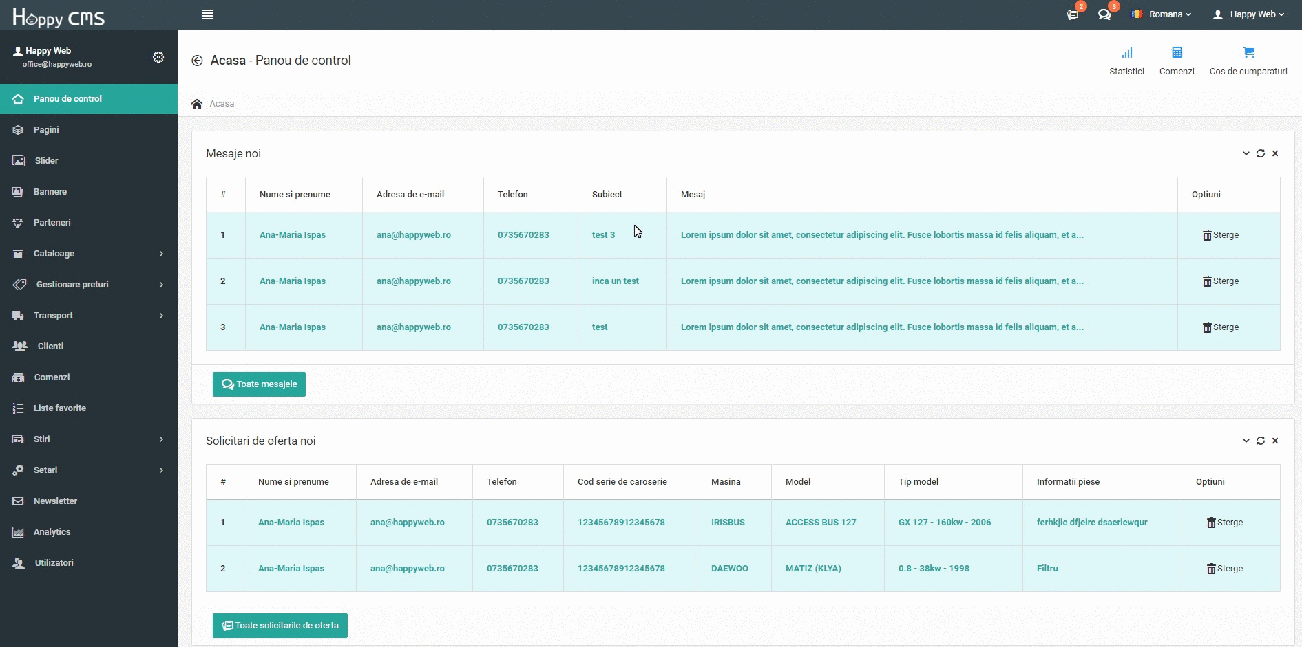This screenshot has width=1302, height=647.
Task: Expand the Transport submenu
Action: coord(89,316)
